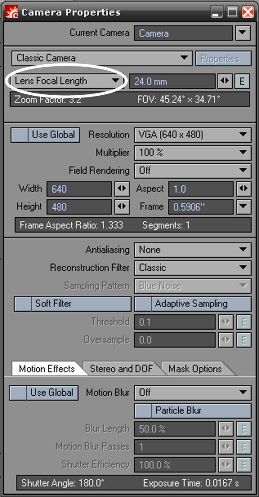259x497 pixels.
Task: Switch to the Mask Options tab
Action: point(195,369)
